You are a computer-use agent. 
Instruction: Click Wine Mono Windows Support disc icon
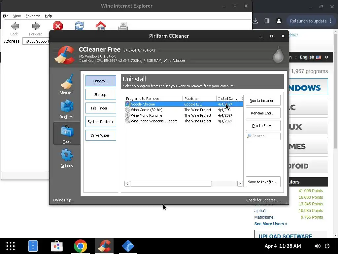[128, 121]
